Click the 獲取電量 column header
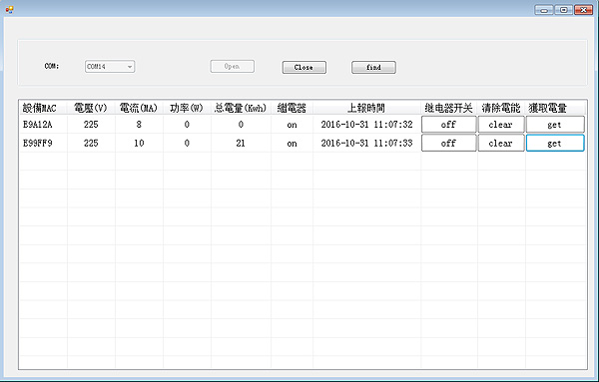This screenshot has width=599, height=382. [x=555, y=108]
